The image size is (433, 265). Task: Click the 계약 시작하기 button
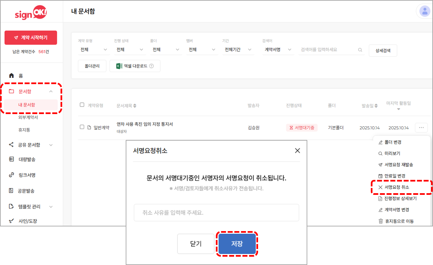[x=31, y=38]
